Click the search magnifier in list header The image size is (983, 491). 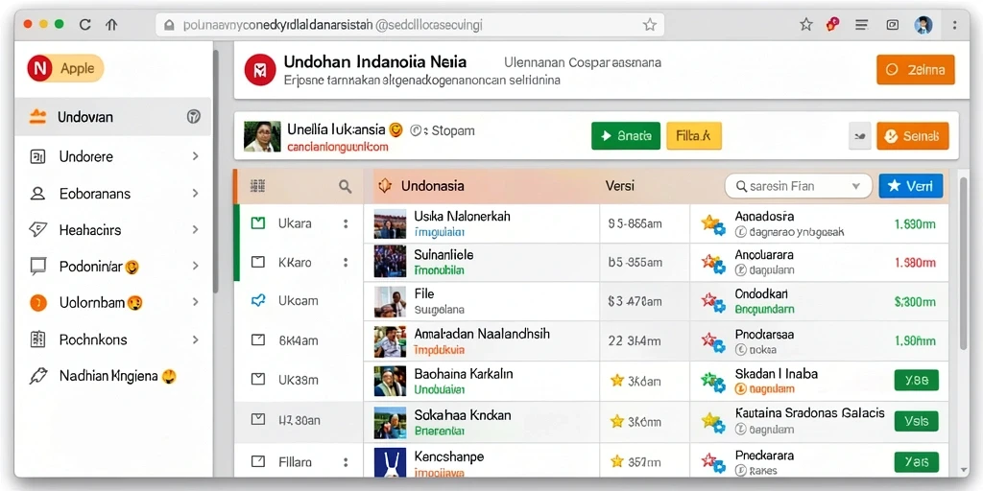point(345,185)
